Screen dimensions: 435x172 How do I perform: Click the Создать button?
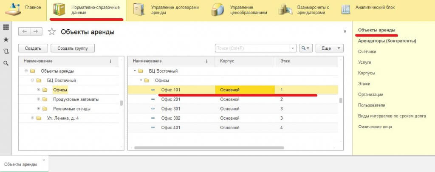(33, 48)
